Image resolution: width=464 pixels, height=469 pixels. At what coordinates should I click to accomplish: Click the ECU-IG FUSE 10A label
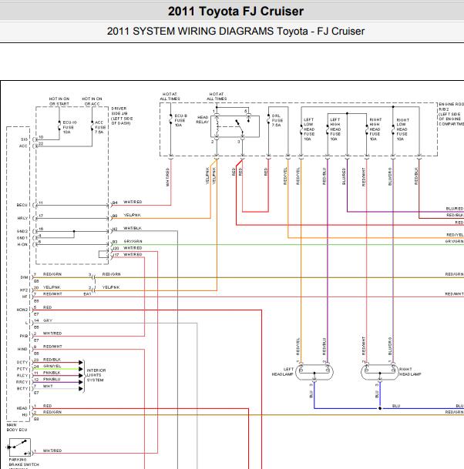tap(69, 127)
